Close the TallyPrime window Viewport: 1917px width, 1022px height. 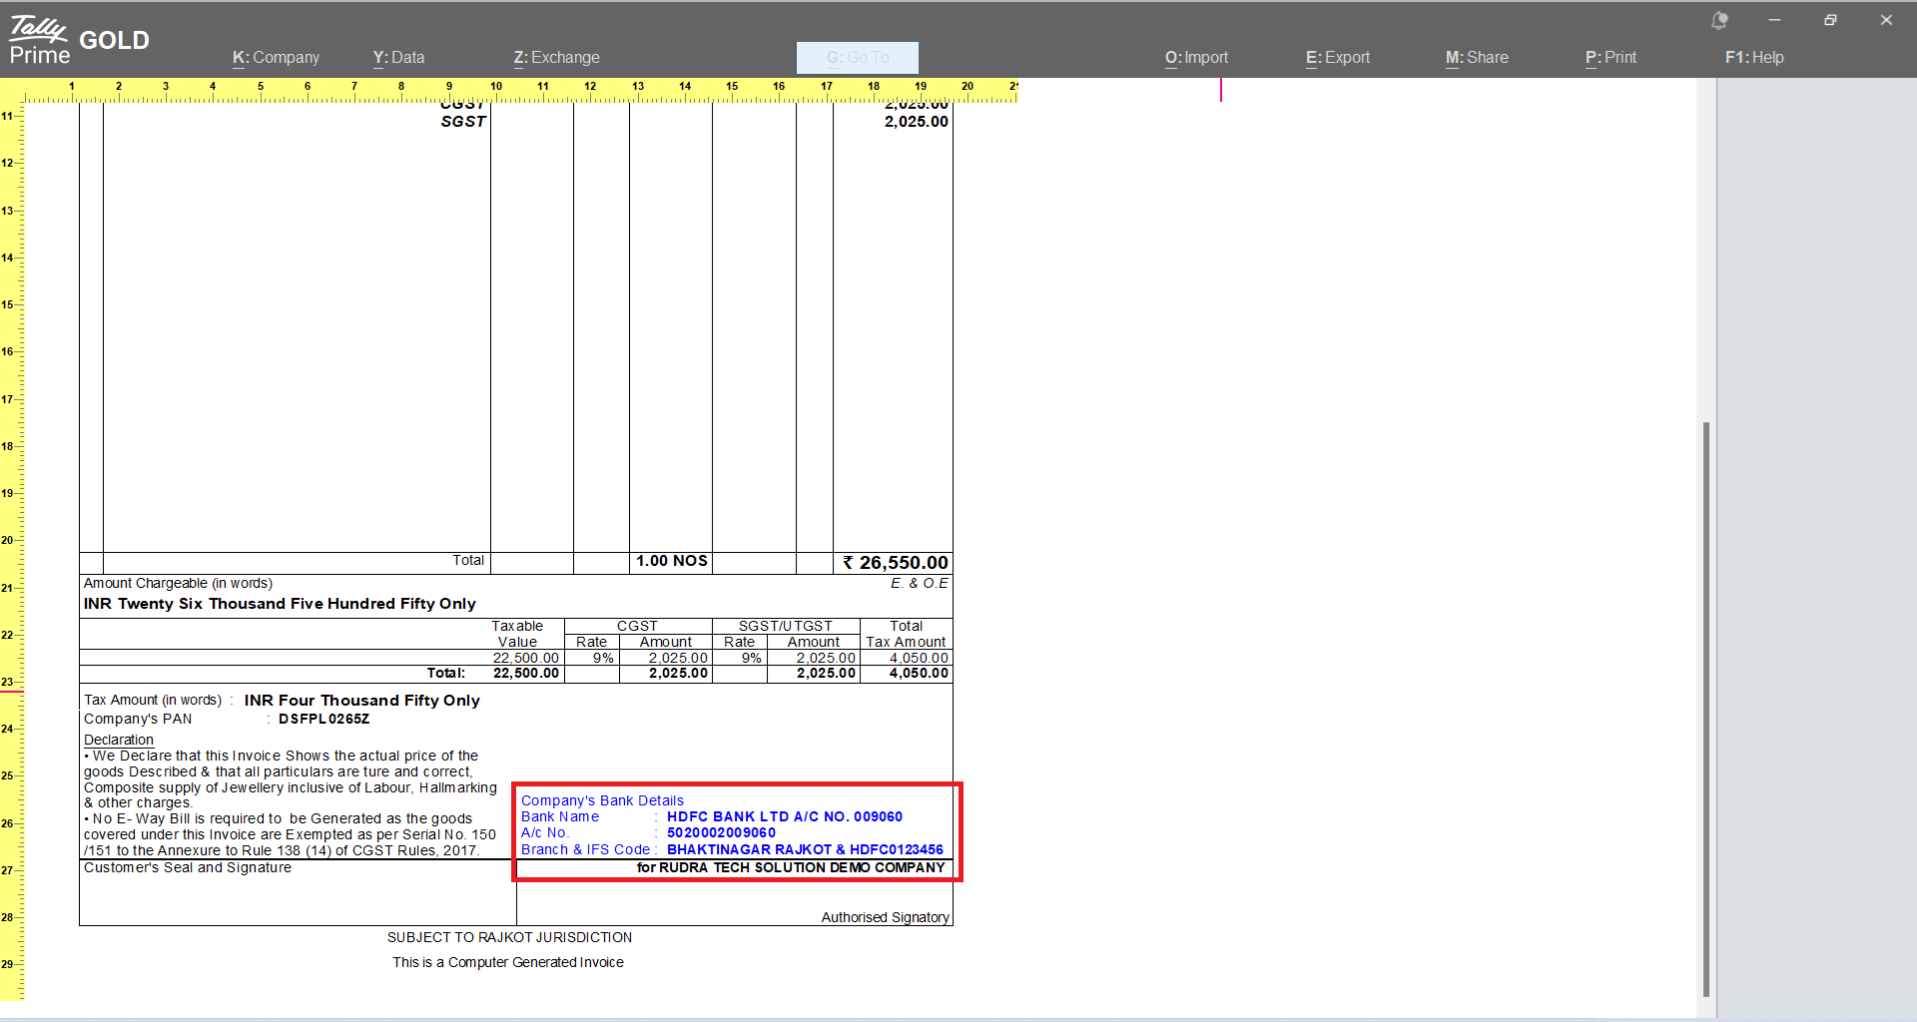[x=1886, y=20]
